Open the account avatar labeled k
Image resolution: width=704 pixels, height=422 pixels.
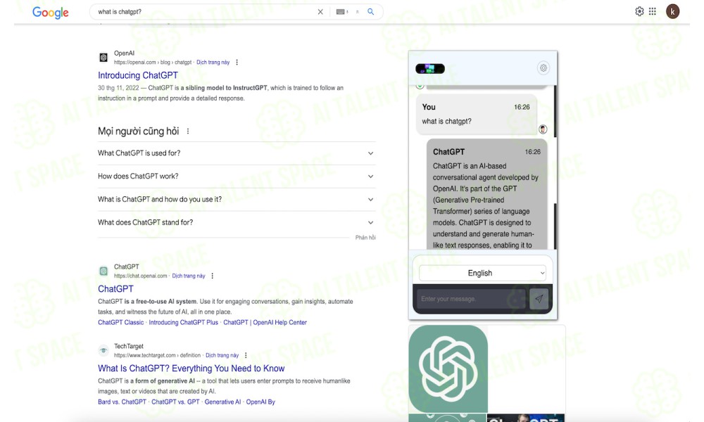coord(672,11)
